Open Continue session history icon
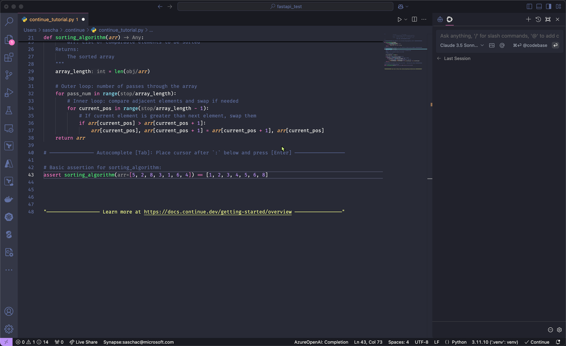The height and width of the screenshot is (346, 566). [x=538, y=19]
